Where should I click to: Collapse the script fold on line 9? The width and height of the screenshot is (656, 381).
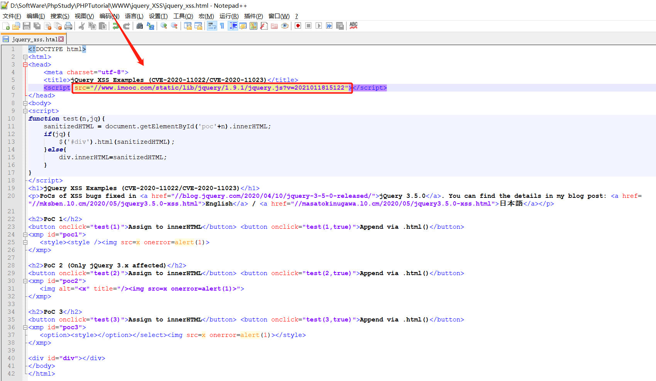point(25,111)
